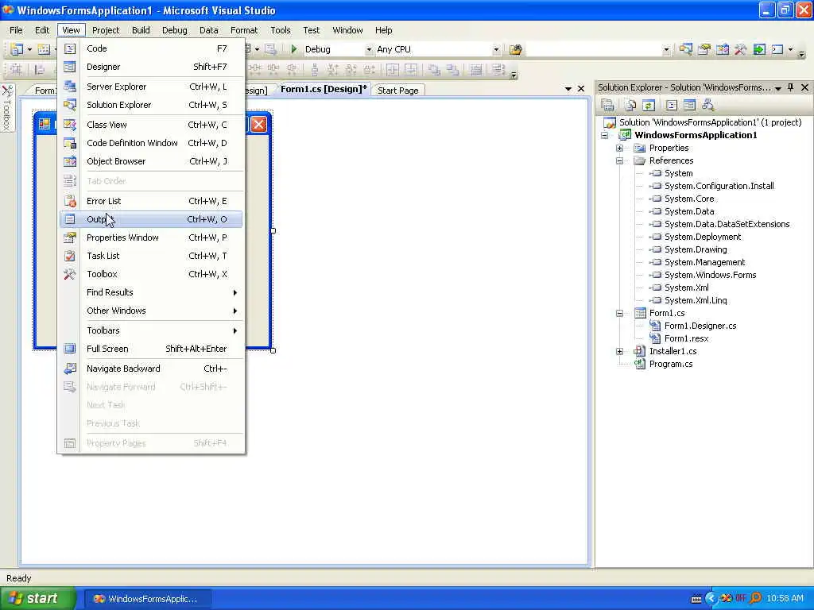This screenshot has height=610, width=814.
Task: Open the Debug configuration dropdown
Action: (369, 50)
